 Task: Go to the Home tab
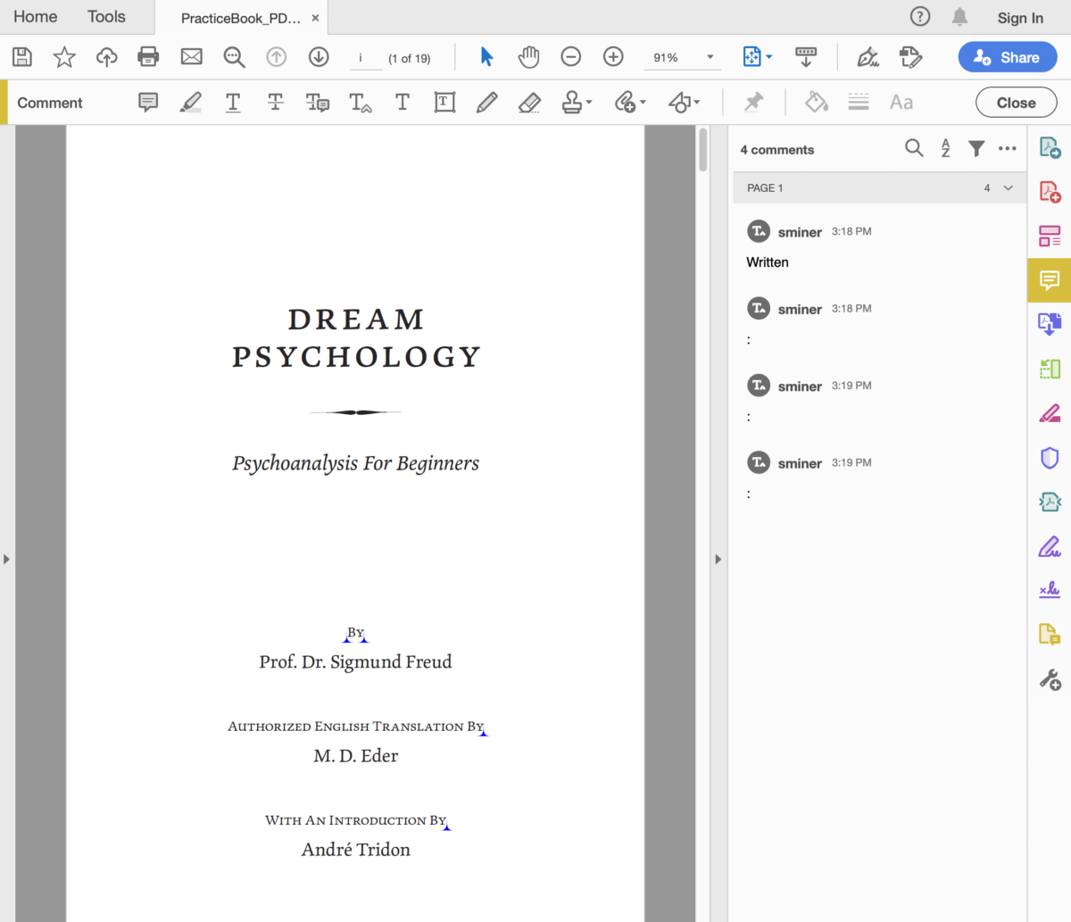pos(35,16)
